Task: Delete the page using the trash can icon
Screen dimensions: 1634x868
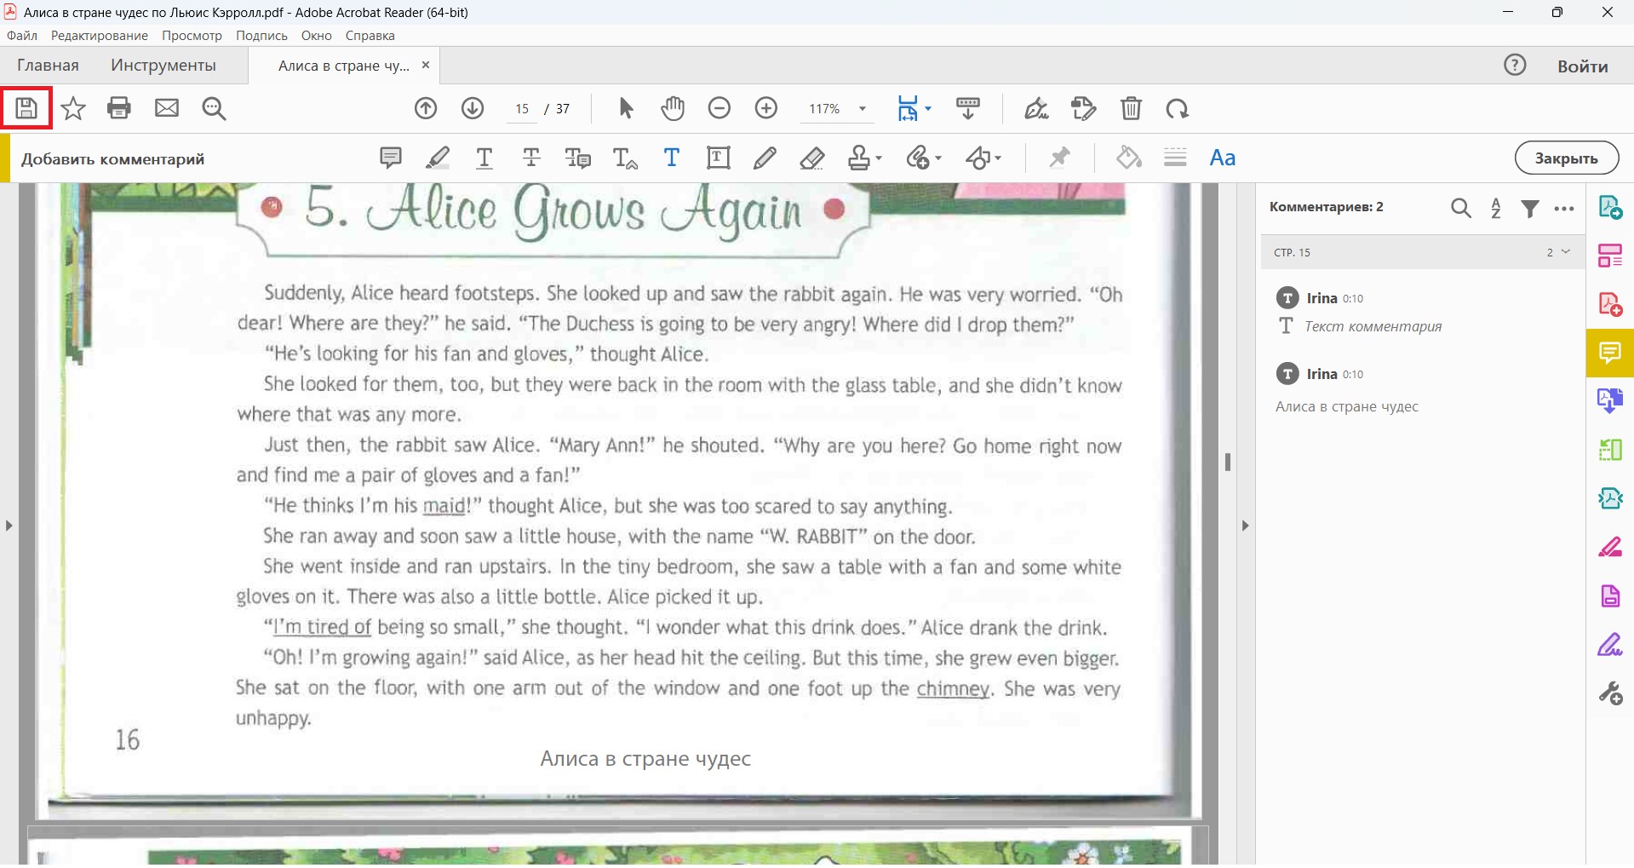Action: (1131, 108)
